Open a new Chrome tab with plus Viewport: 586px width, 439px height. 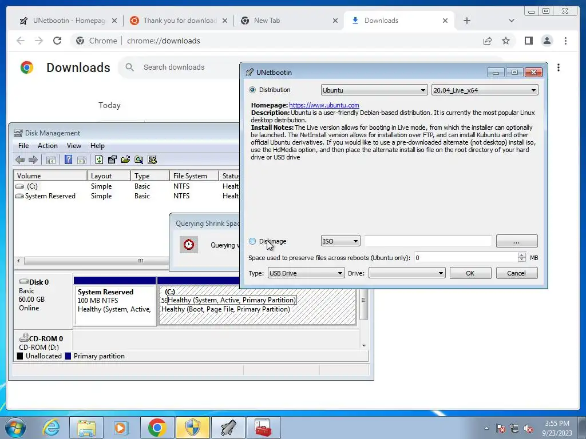(x=467, y=21)
